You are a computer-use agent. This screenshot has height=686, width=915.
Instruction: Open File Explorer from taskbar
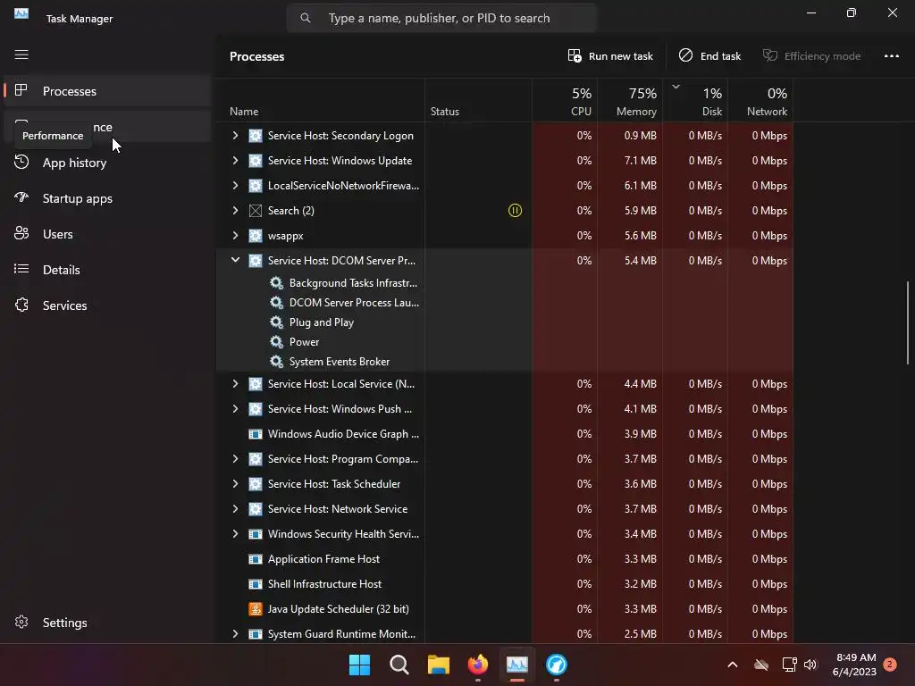point(438,665)
